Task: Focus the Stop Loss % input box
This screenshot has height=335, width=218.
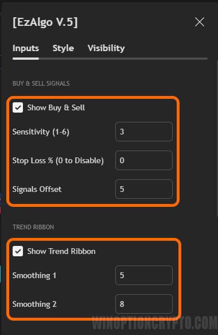Action: 144,160
